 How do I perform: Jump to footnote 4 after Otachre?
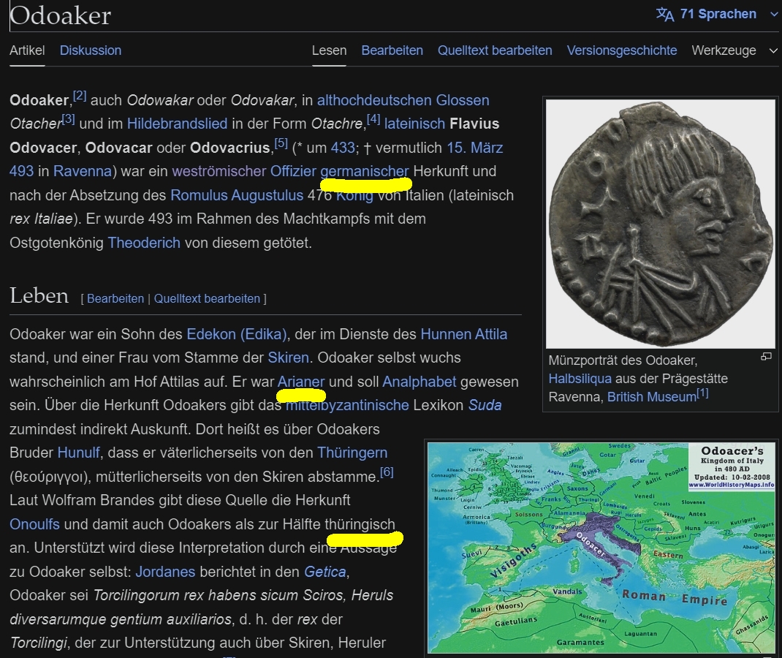click(373, 120)
